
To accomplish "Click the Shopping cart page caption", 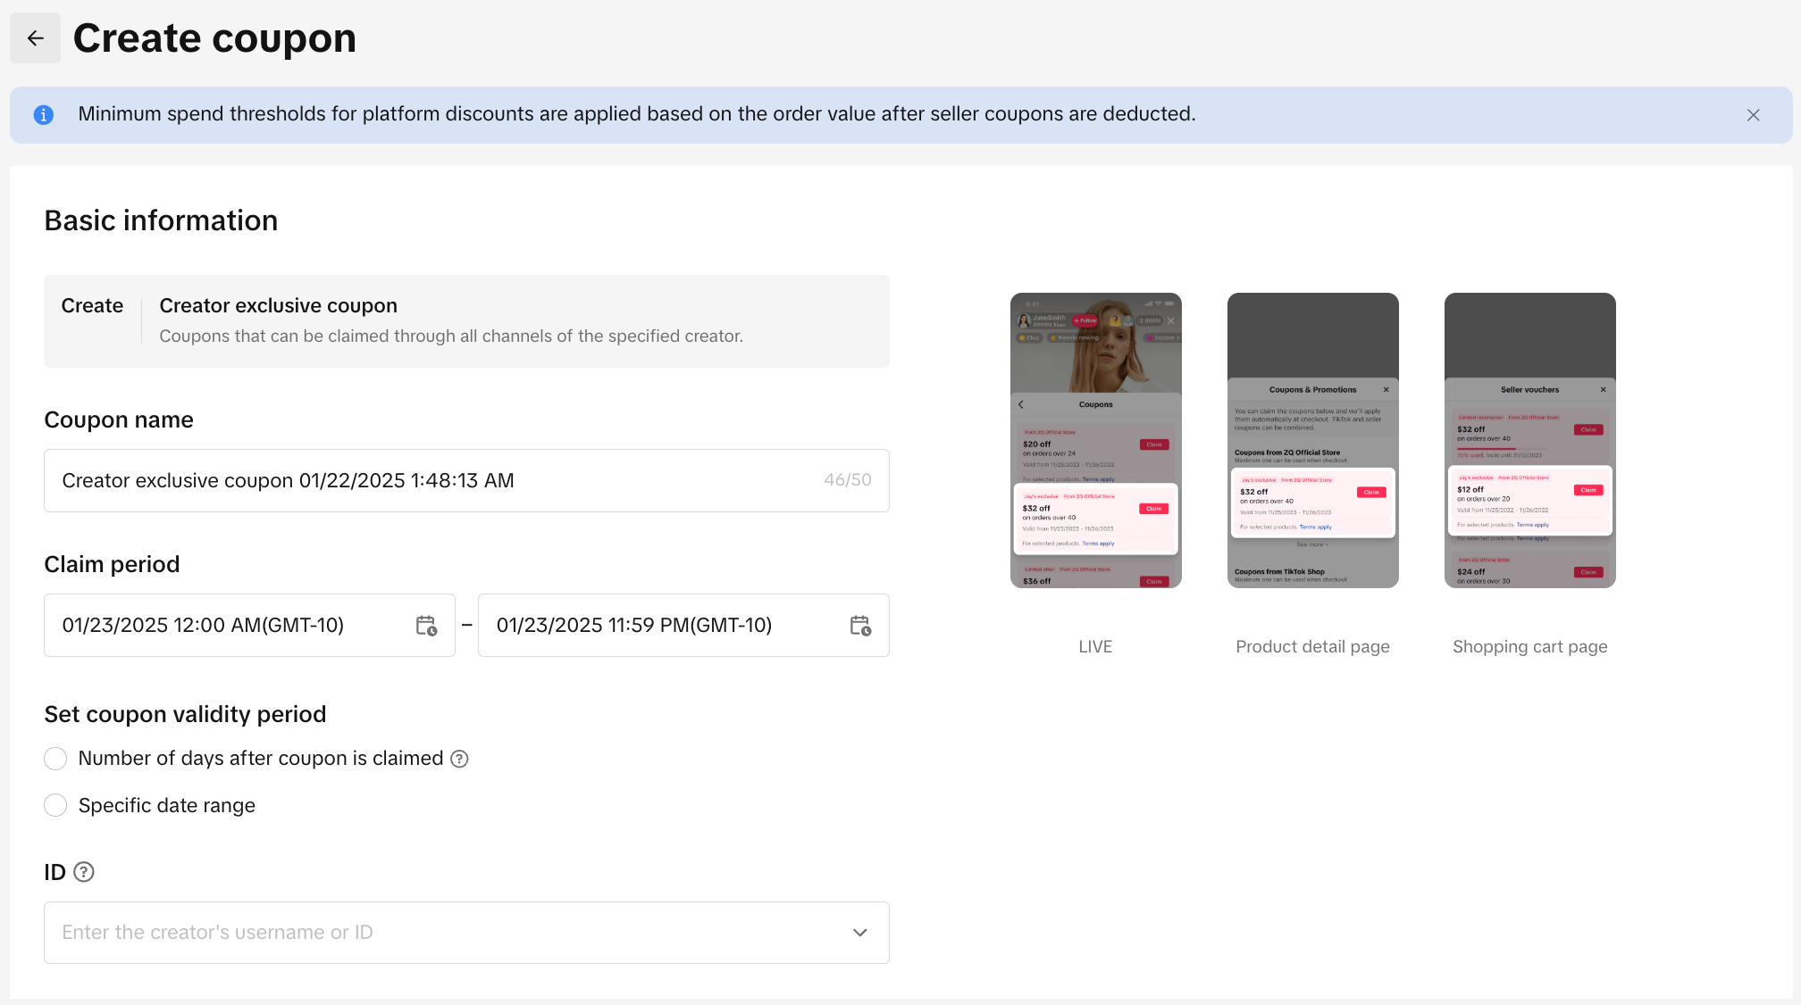I will tap(1529, 647).
